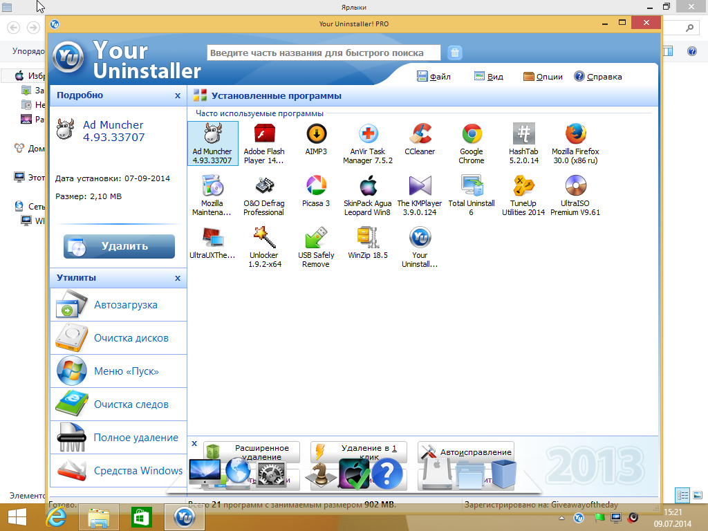This screenshot has width=708, height=531.
Task: Select the UltraUXTheme program icon
Action: [x=212, y=244]
